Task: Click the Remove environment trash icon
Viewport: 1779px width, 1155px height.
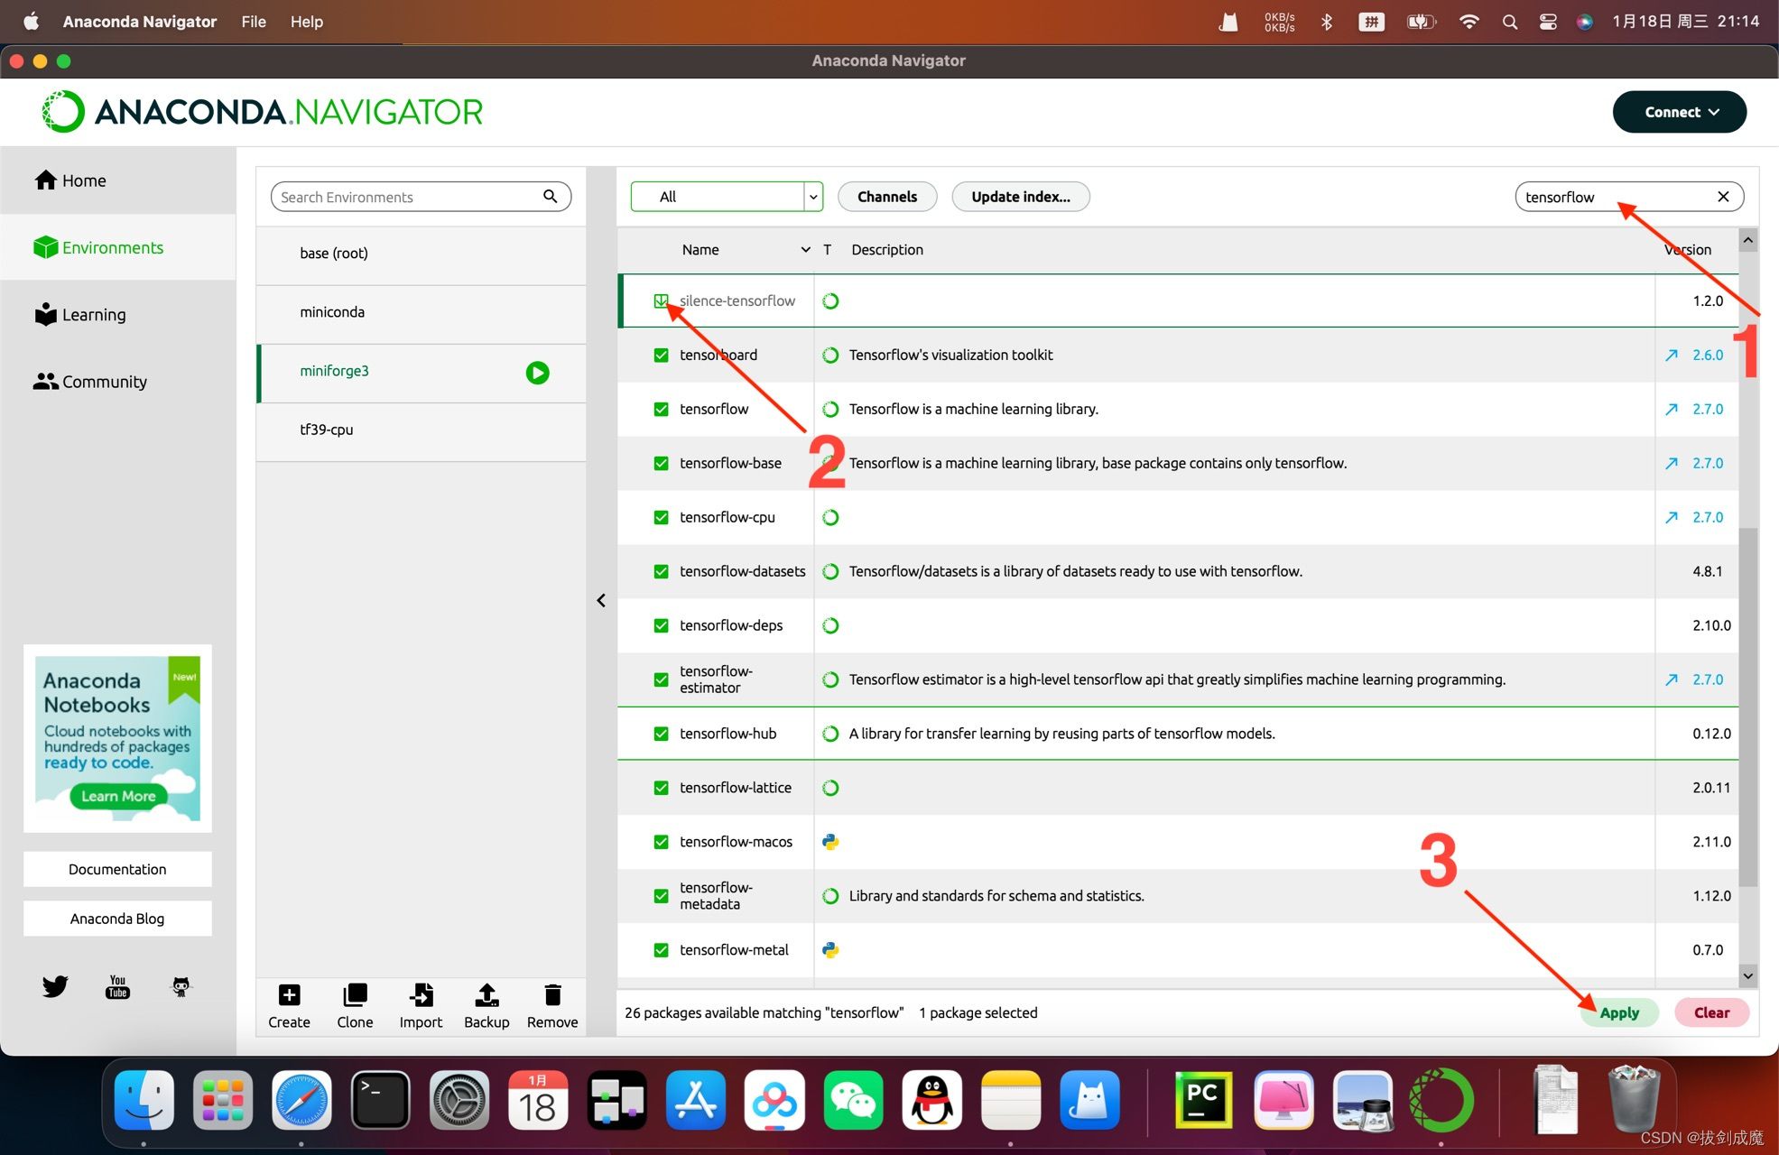Action: click(552, 995)
